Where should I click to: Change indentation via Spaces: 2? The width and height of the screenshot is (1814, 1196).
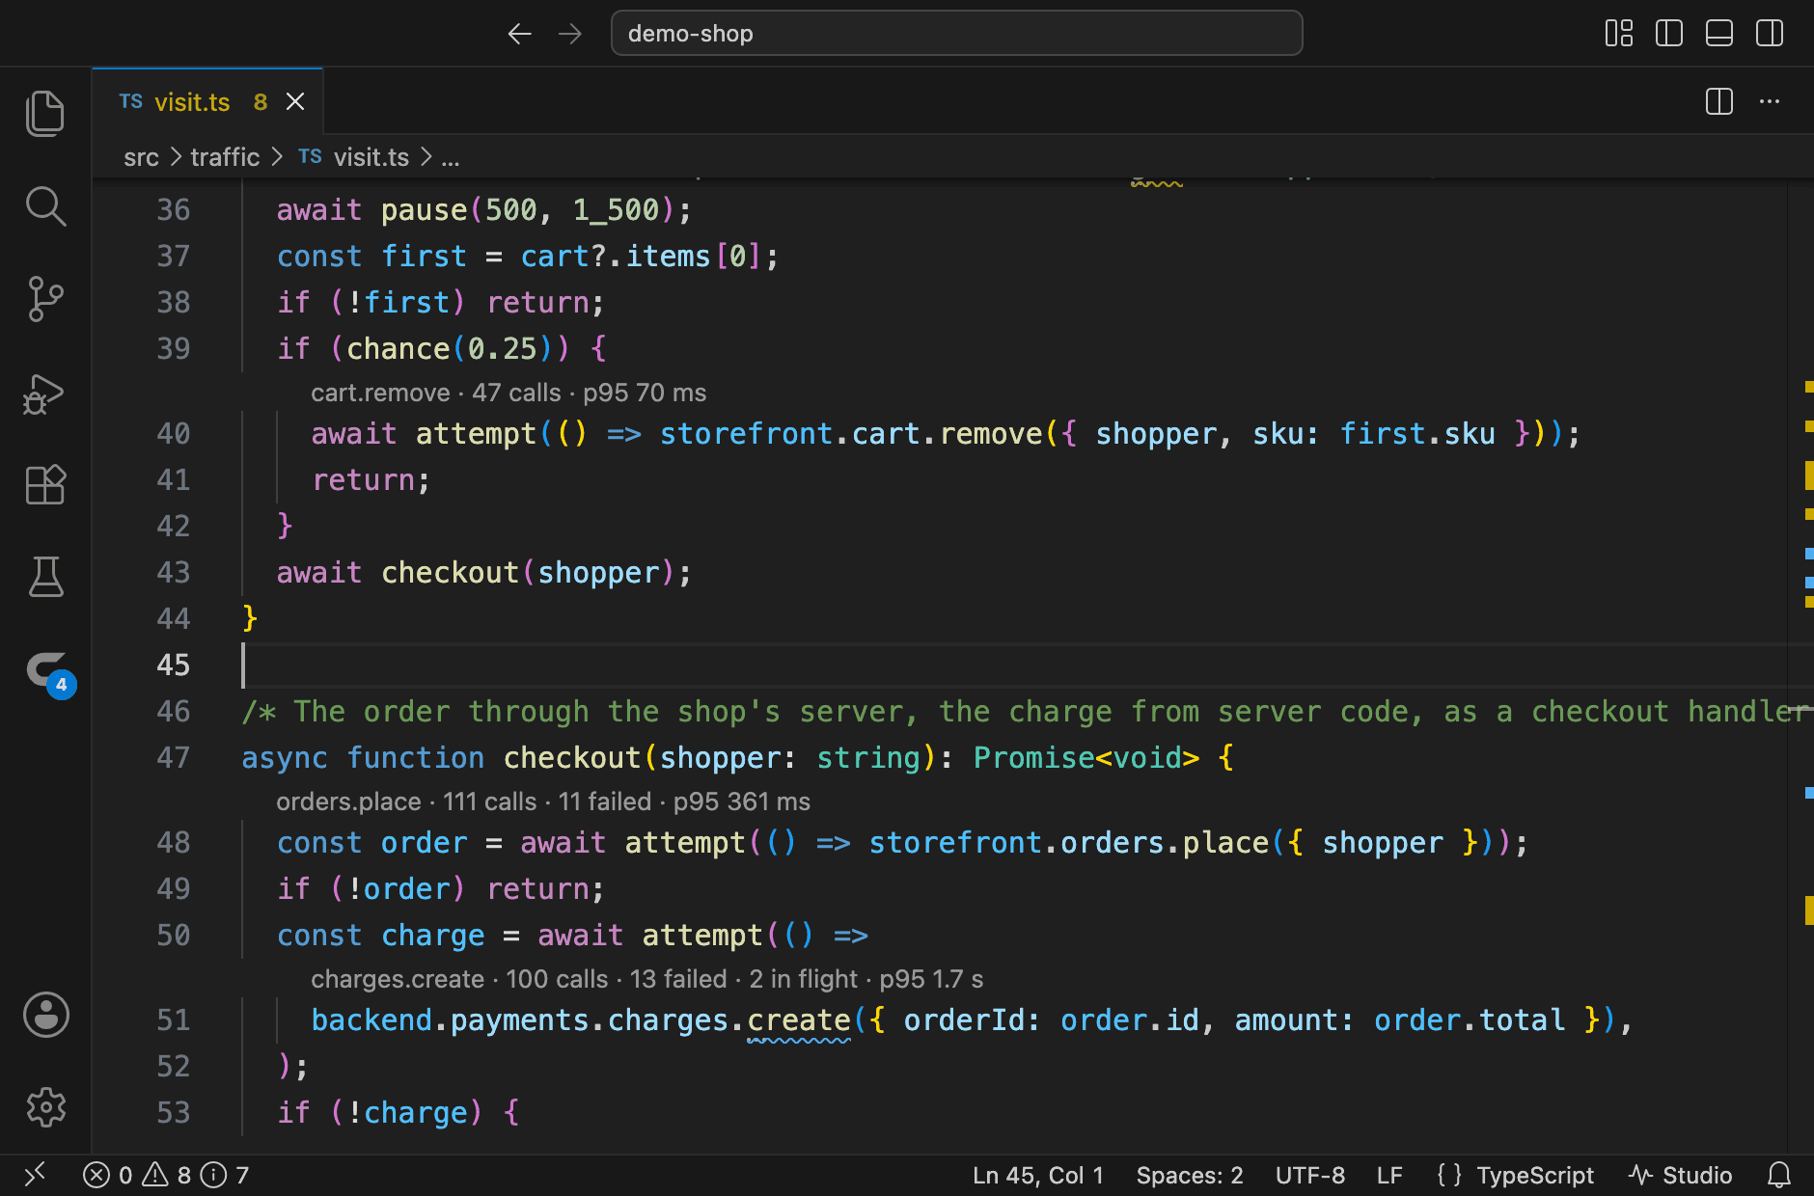(x=1190, y=1175)
